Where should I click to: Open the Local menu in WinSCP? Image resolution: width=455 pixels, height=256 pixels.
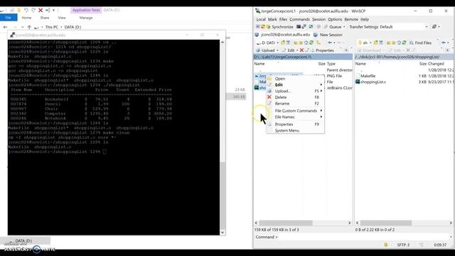(x=261, y=19)
